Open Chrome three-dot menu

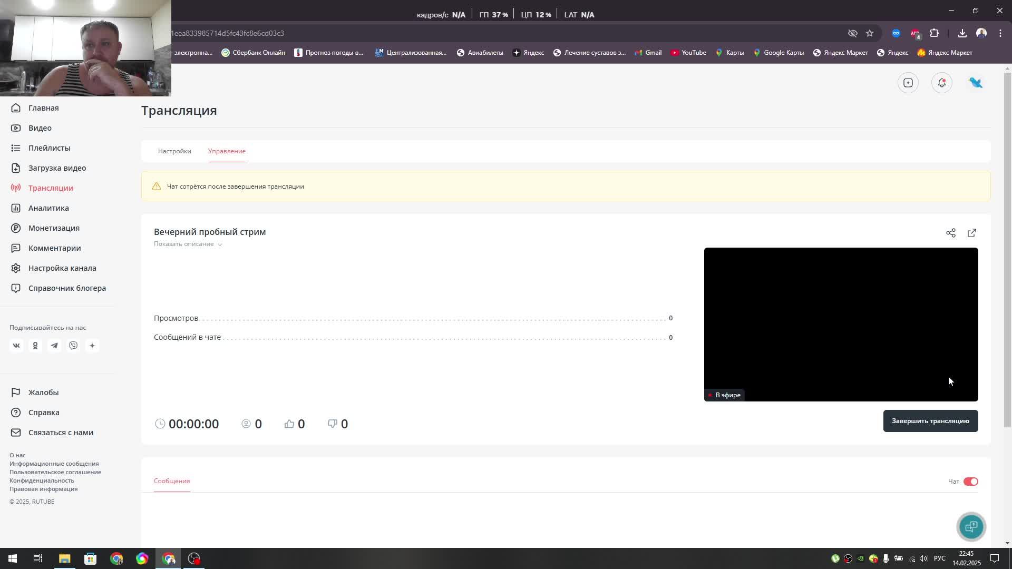(1000, 33)
